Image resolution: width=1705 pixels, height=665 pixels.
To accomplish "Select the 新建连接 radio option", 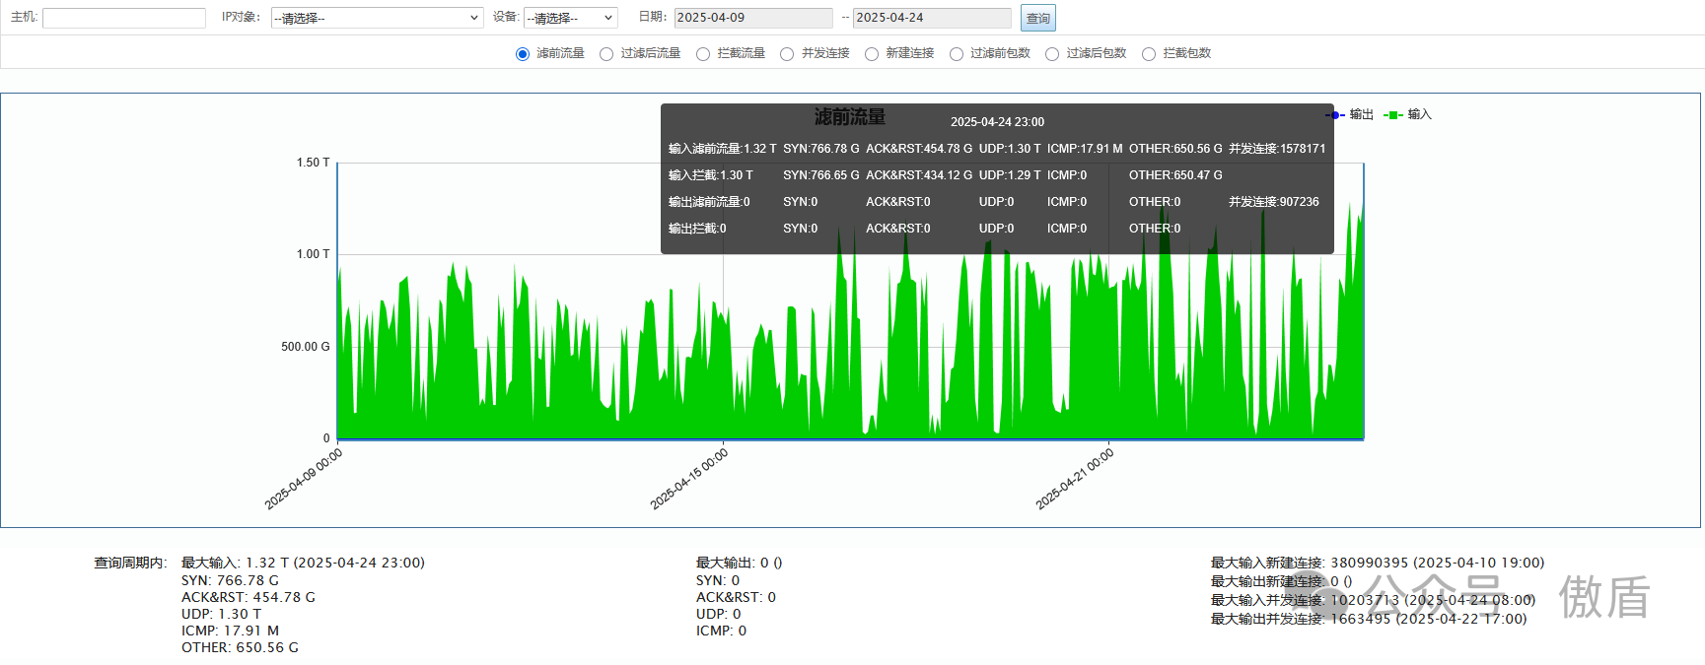I will 872,54.
